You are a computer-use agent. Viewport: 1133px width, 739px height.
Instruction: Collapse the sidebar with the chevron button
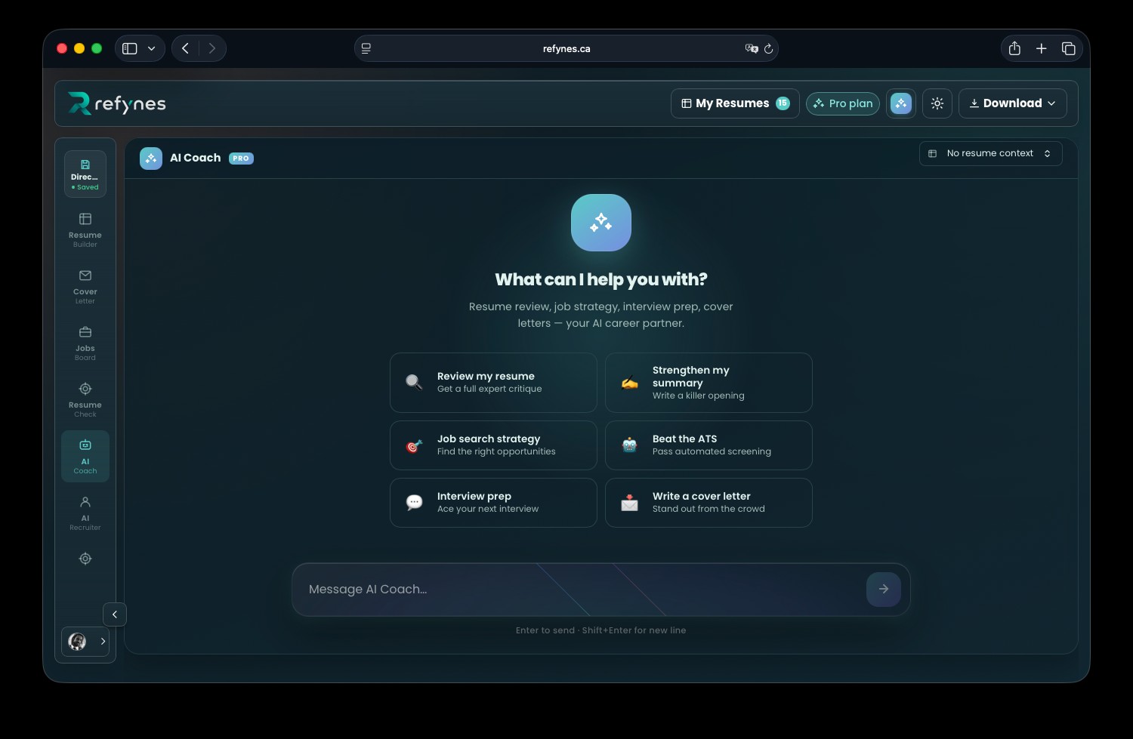tap(115, 614)
